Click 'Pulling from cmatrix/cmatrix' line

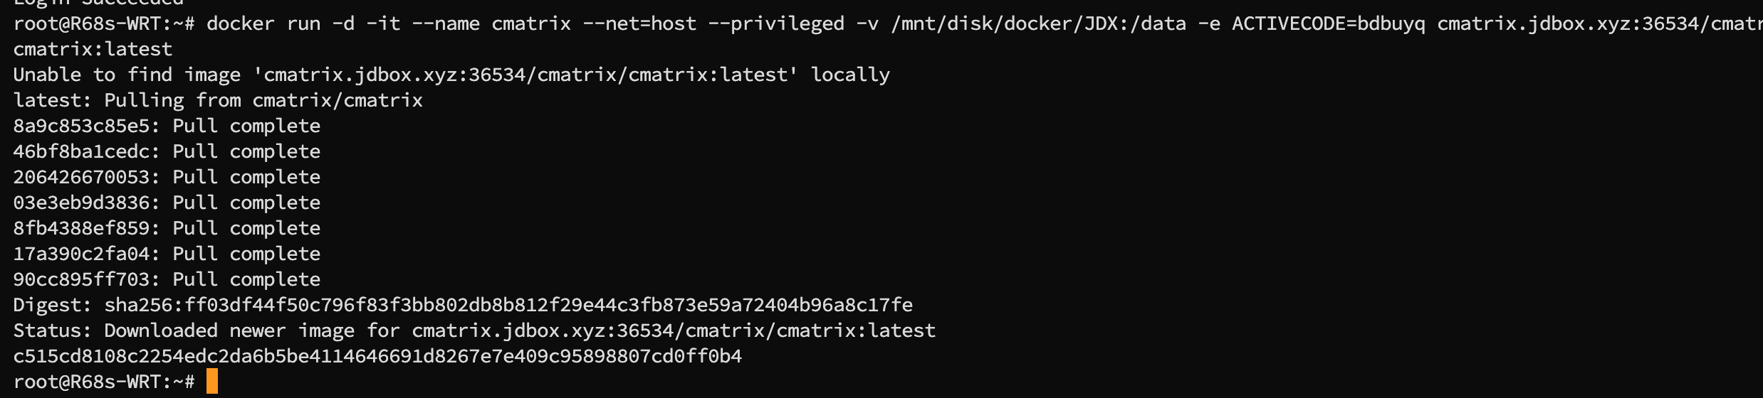(218, 100)
